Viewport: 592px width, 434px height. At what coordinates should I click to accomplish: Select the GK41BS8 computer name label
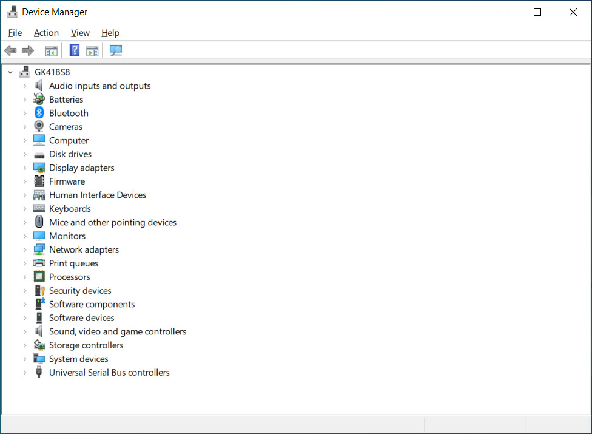tap(52, 72)
